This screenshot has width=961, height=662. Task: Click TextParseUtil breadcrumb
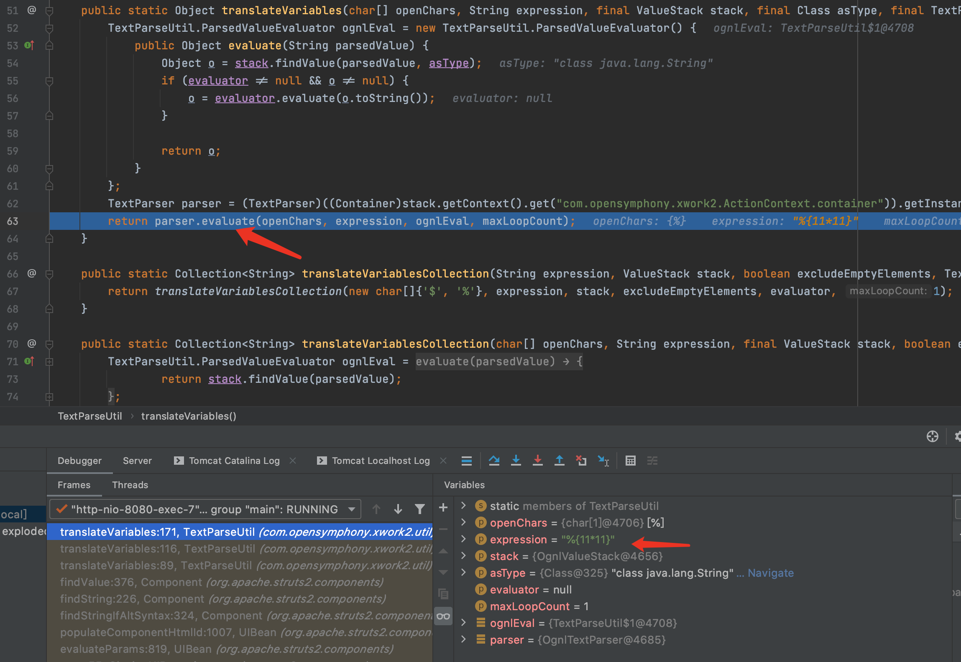pos(90,416)
